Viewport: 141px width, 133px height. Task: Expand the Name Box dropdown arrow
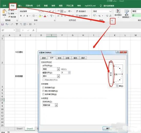[x=14, y=30]
